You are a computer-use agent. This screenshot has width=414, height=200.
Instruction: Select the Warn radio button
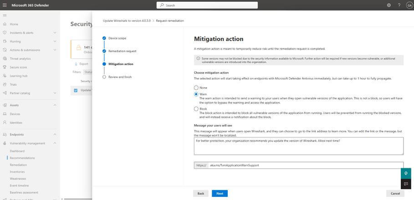click(x=196, y=94)
